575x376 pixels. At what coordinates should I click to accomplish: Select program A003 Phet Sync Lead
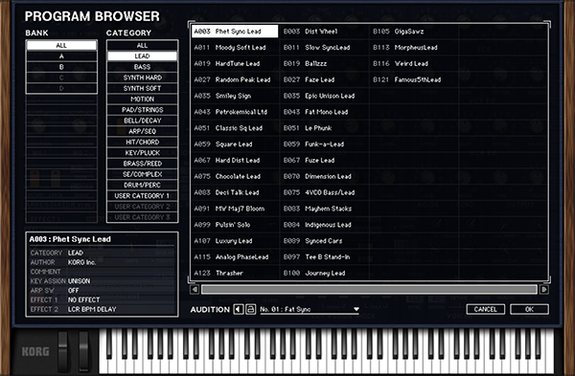pyautogui.click(x=235, y=32)
